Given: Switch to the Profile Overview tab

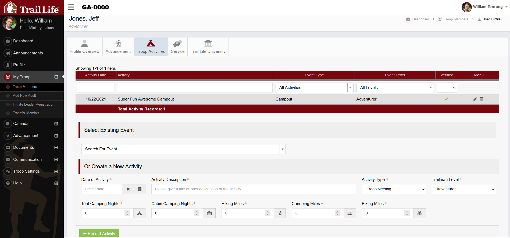Looking at the screenshot, I should pos(84,47).
